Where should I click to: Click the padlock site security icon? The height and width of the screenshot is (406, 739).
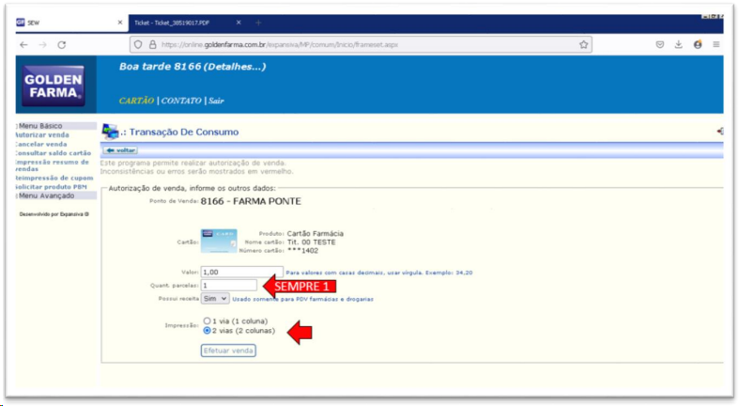[153, 45]
